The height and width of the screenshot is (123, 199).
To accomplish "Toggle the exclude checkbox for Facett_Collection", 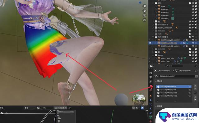I will [x=190, y=28].
